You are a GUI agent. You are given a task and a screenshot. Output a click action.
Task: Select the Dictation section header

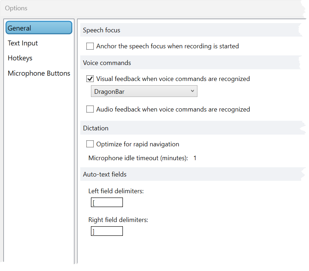pos(96,128)
